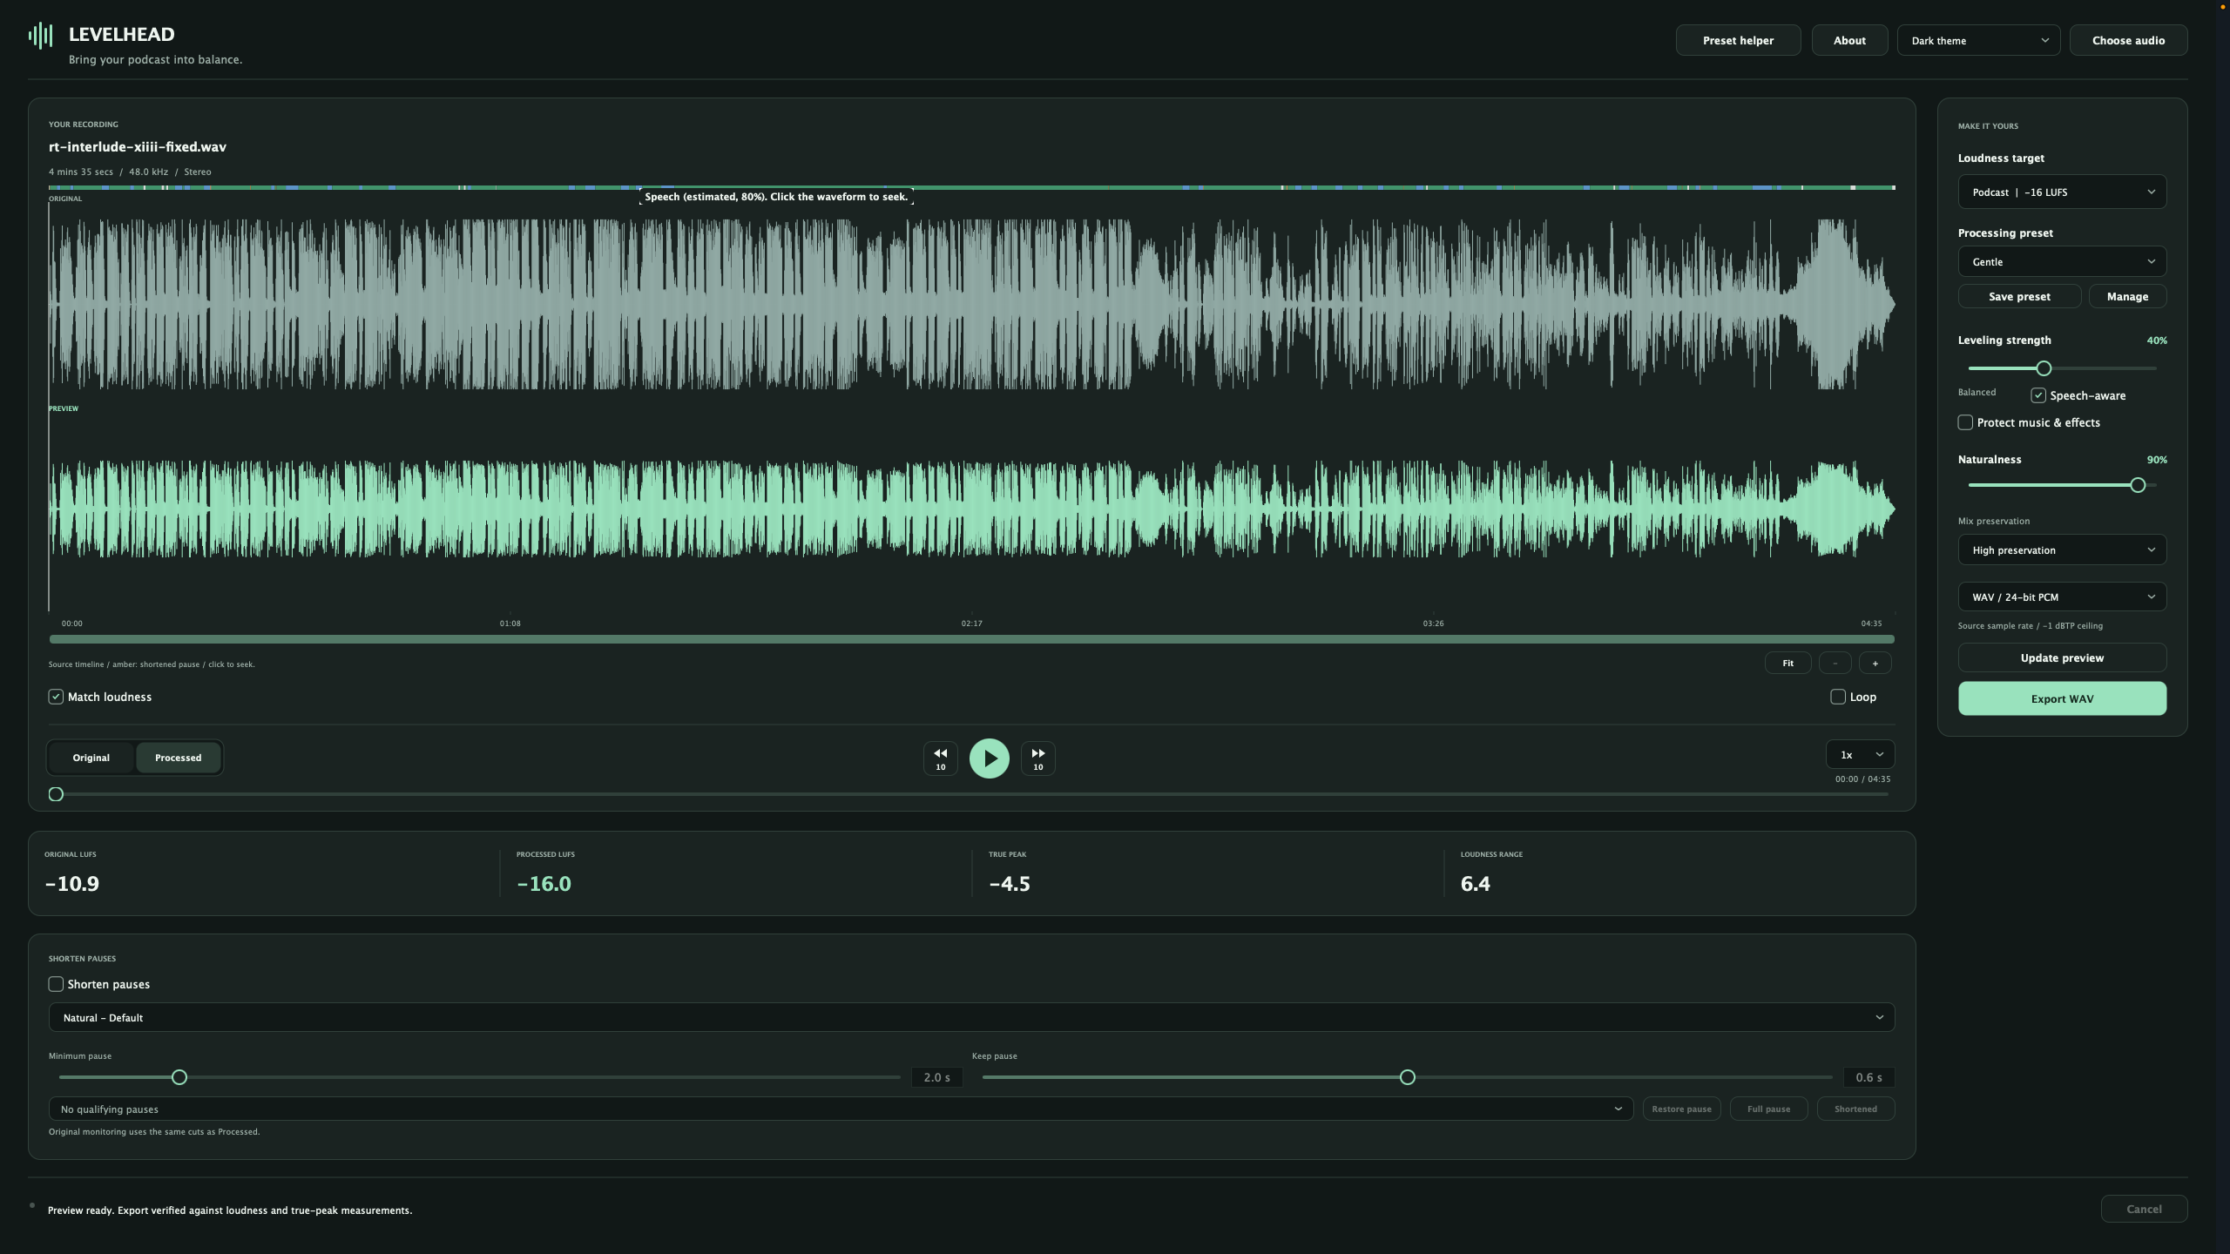Click the Export WAV button
The width and height of the screenshot is (2230, 1254).
tap(2062, 698)
